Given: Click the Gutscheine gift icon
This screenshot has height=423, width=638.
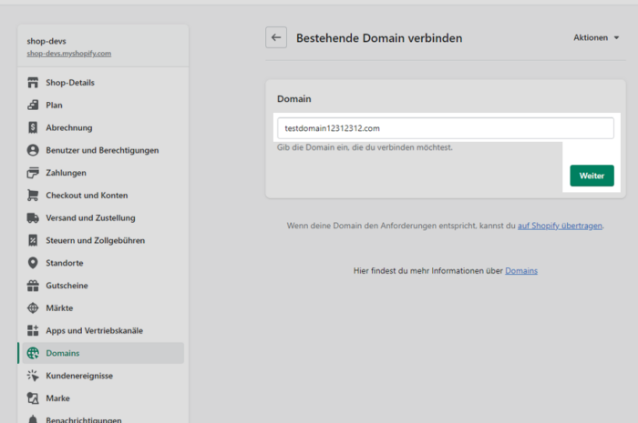Looking at the screenshot, I should coord(33,286).
